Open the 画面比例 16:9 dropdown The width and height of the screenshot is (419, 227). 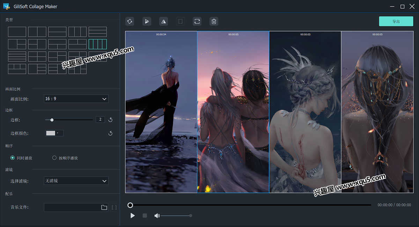click(76, 99)
